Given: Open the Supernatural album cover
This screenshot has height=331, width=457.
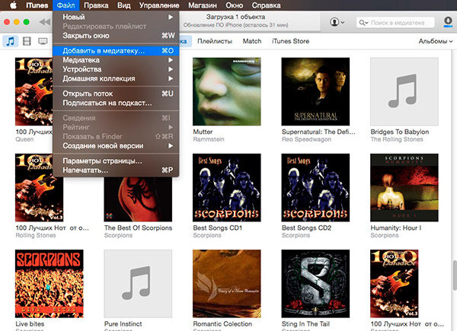Looking at the screenshot, I should pos(315,91).
